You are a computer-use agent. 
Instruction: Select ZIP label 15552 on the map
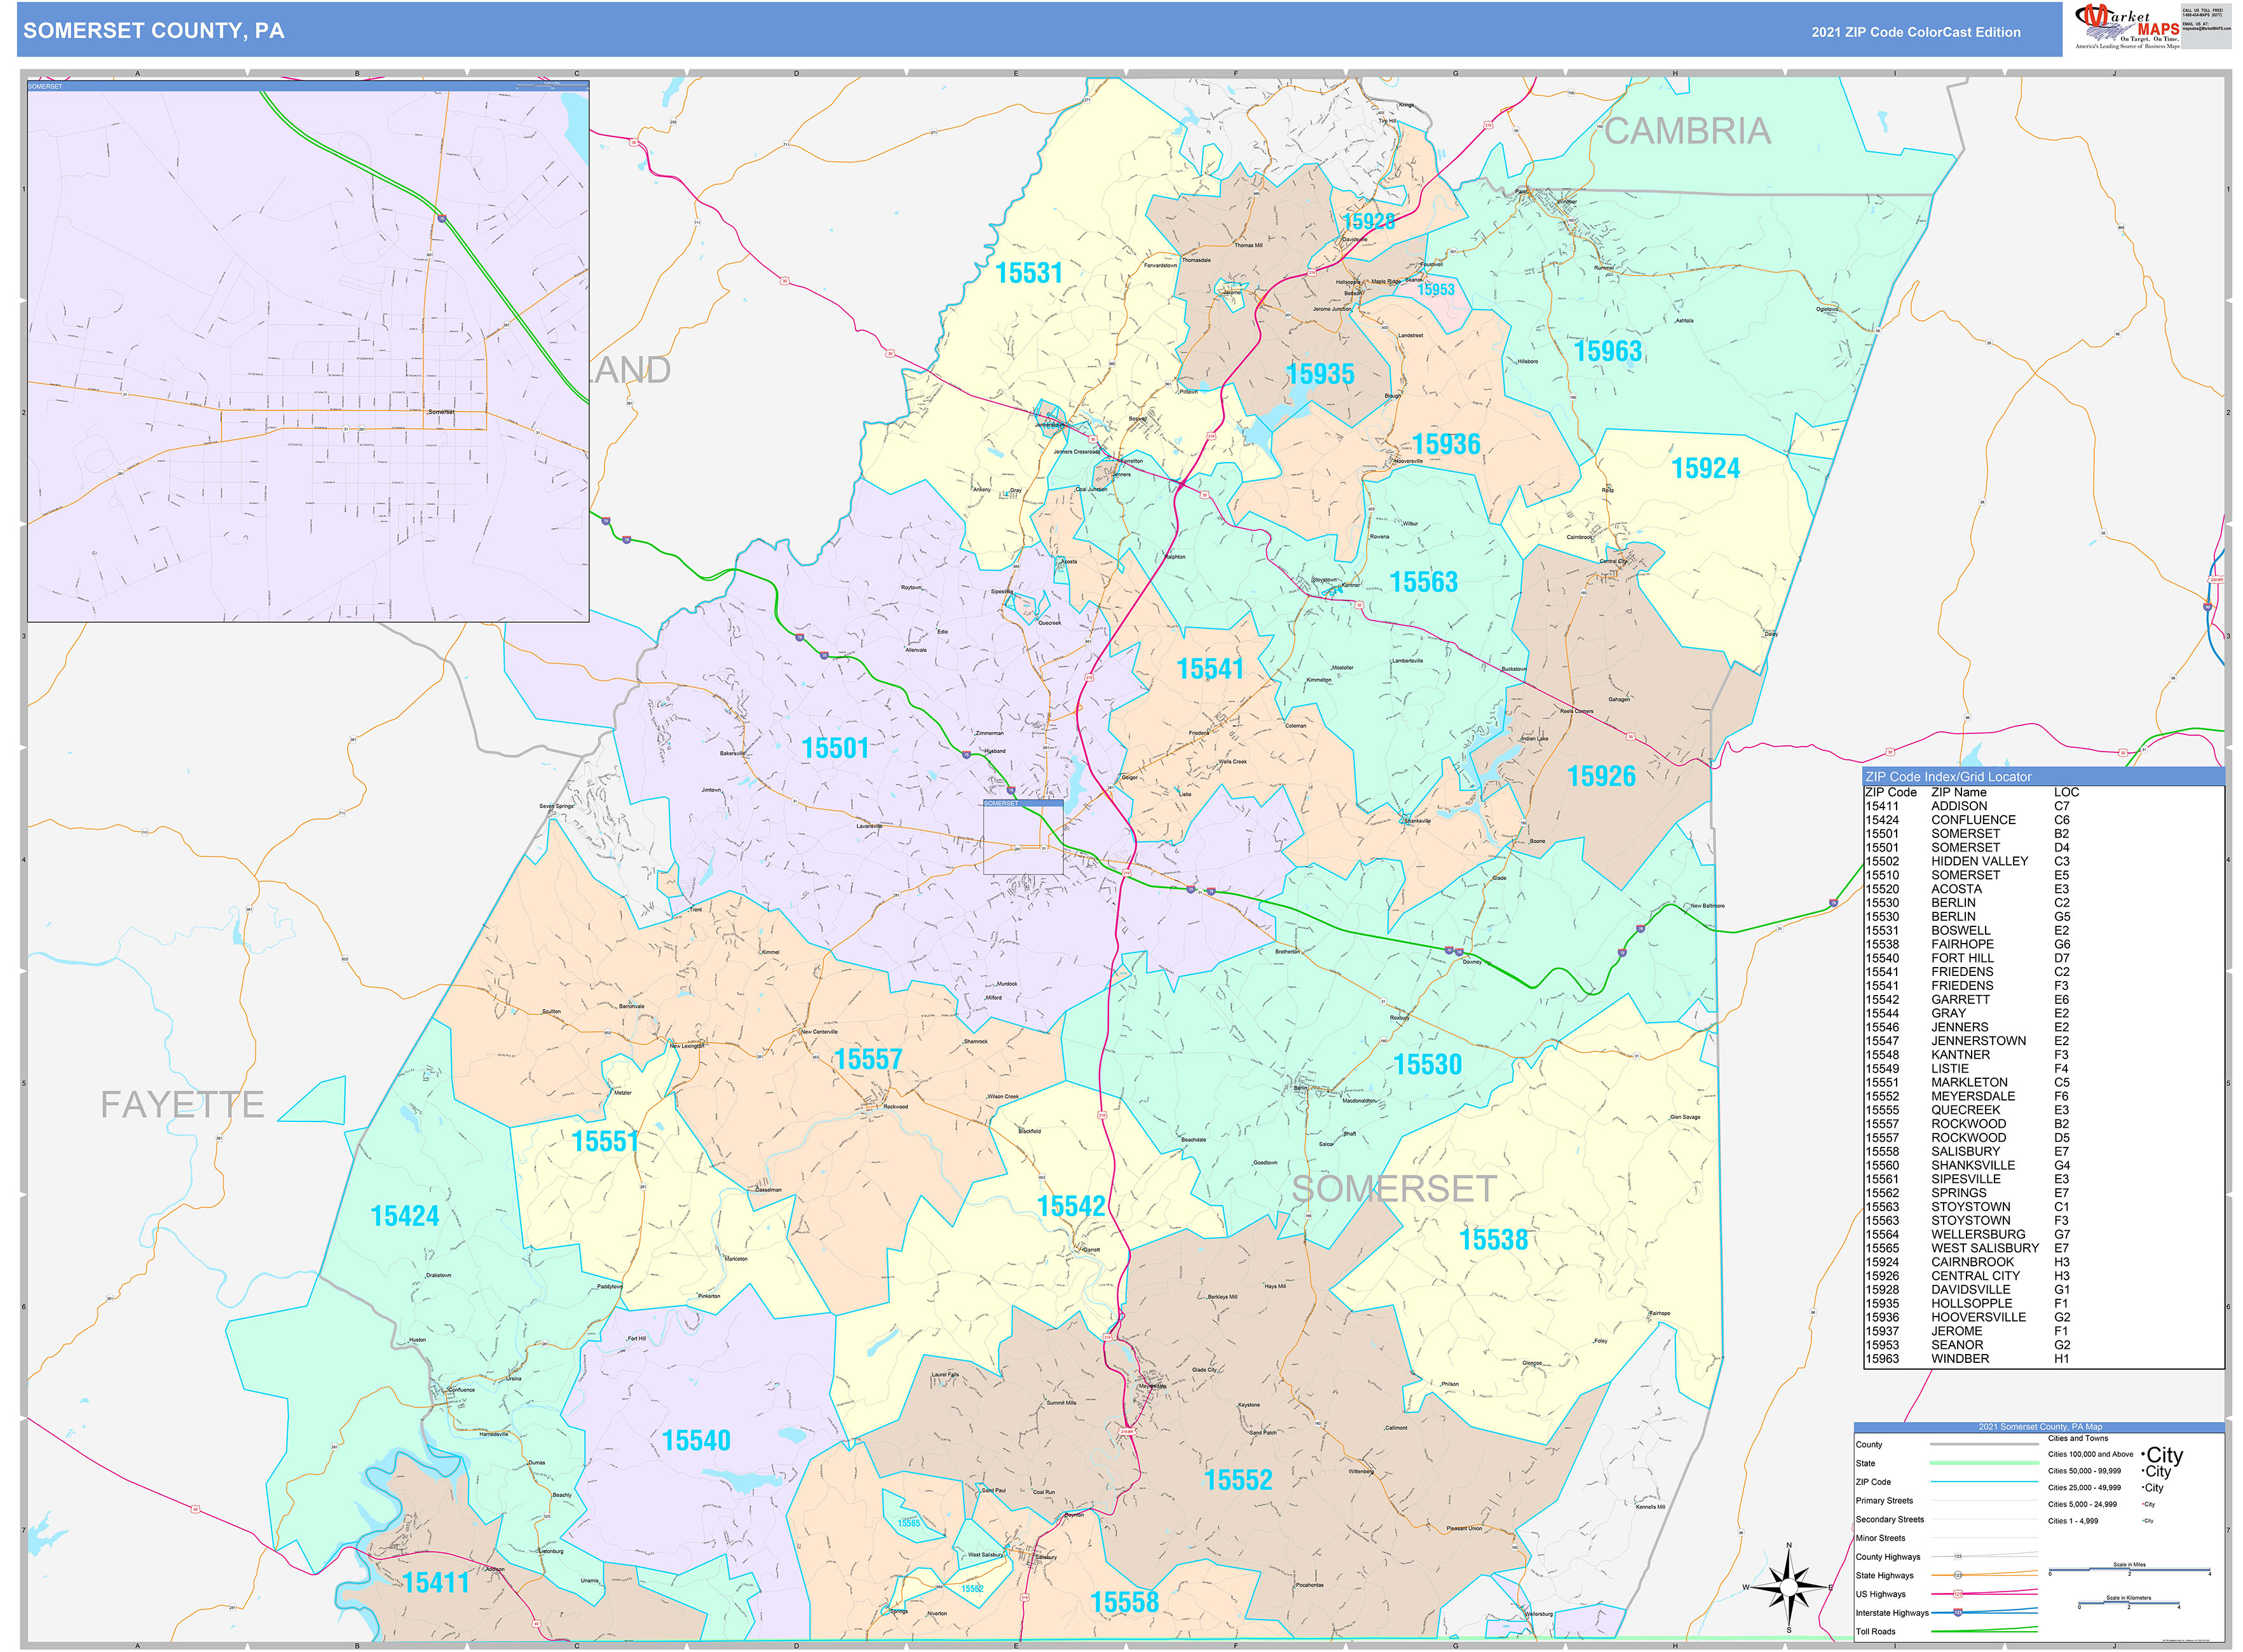[x=1237, y=1480]
